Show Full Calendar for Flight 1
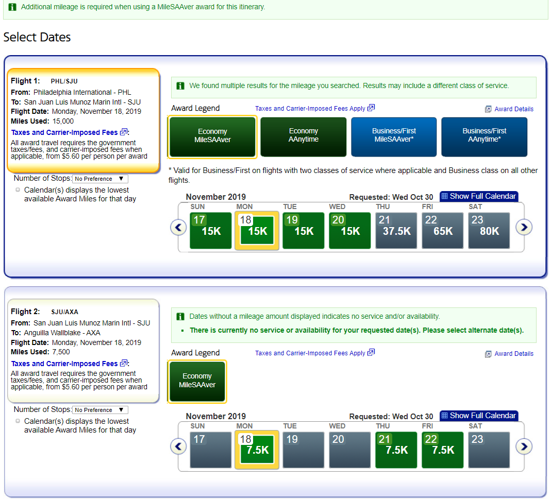The height and width of the screenshot is (499, 552). (x=478, y=196)
